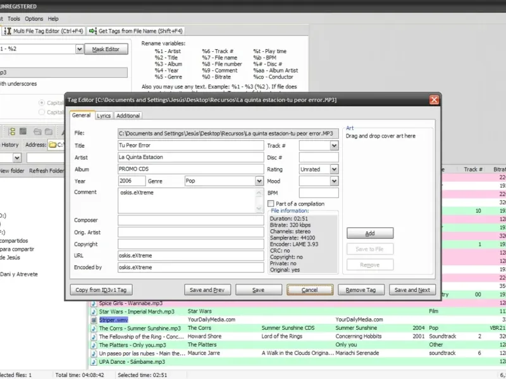Click Get Tags from File Name icon

tap(93, 30)
